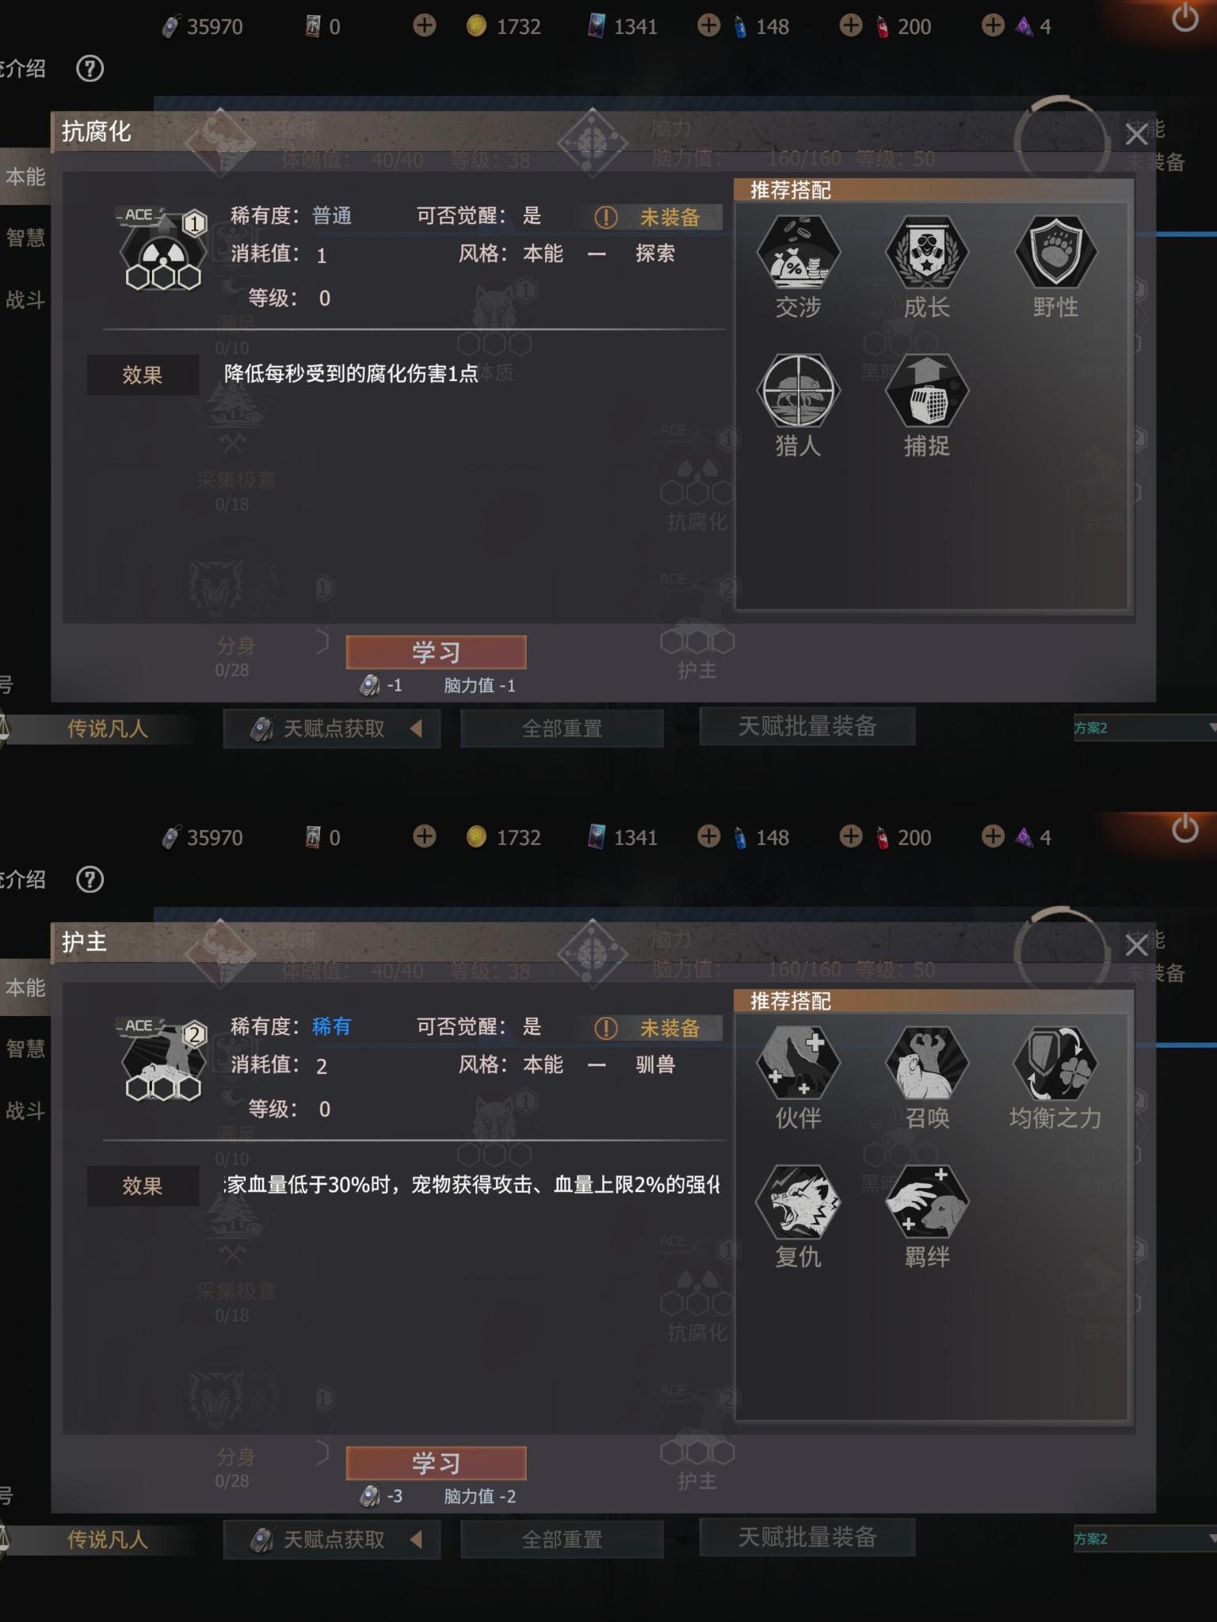
Task: Choose the 野性 bear paw shield icon
Action: [x=1055, y=253]
